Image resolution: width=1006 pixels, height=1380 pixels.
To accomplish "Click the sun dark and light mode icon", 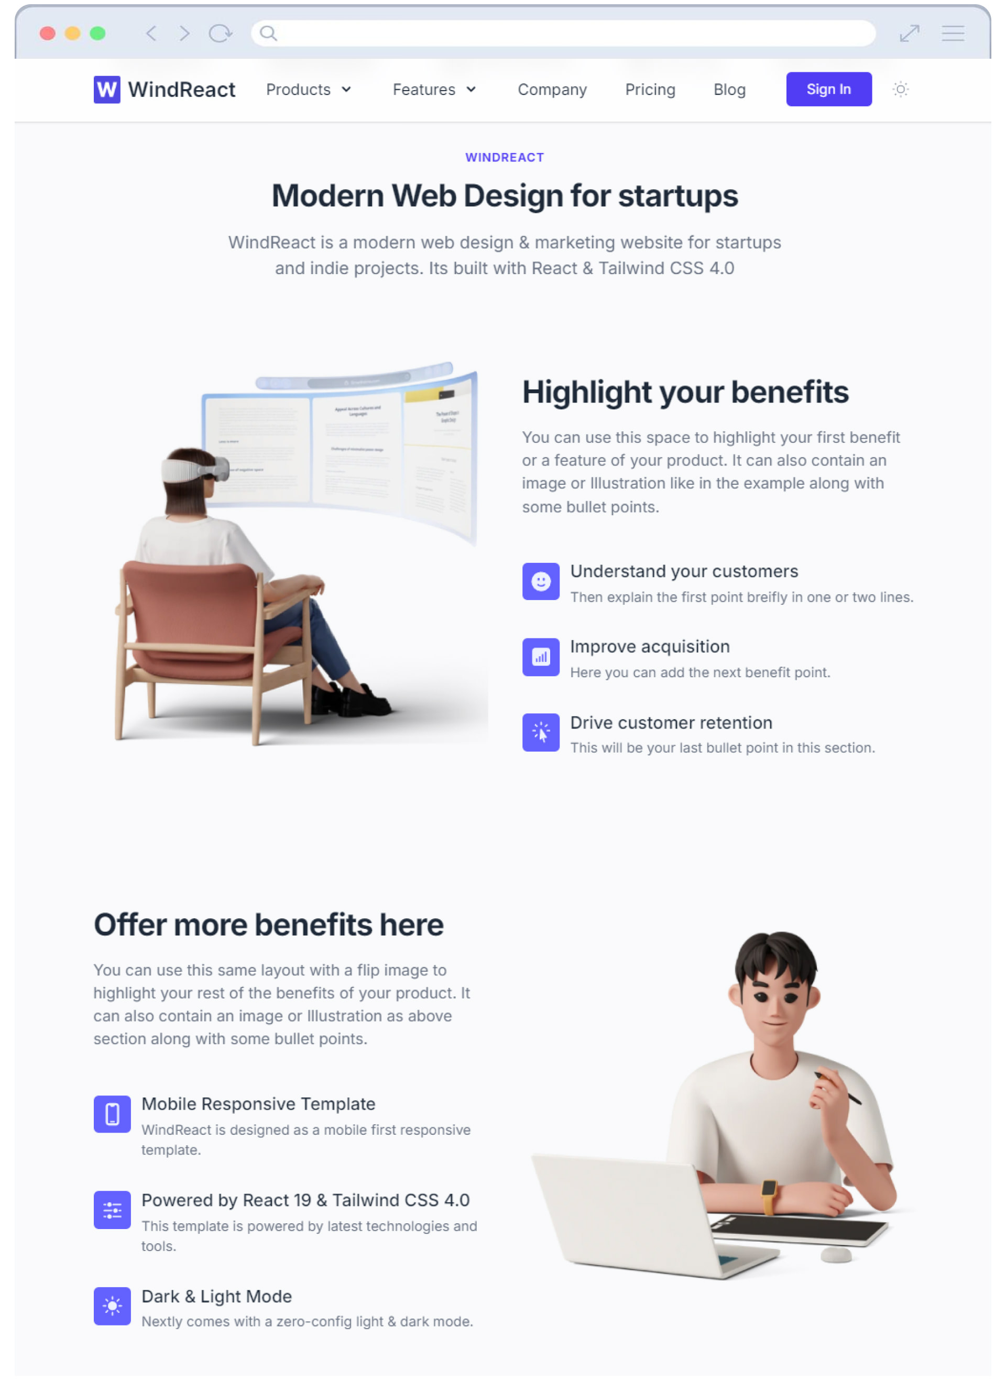I will [900, 89].
